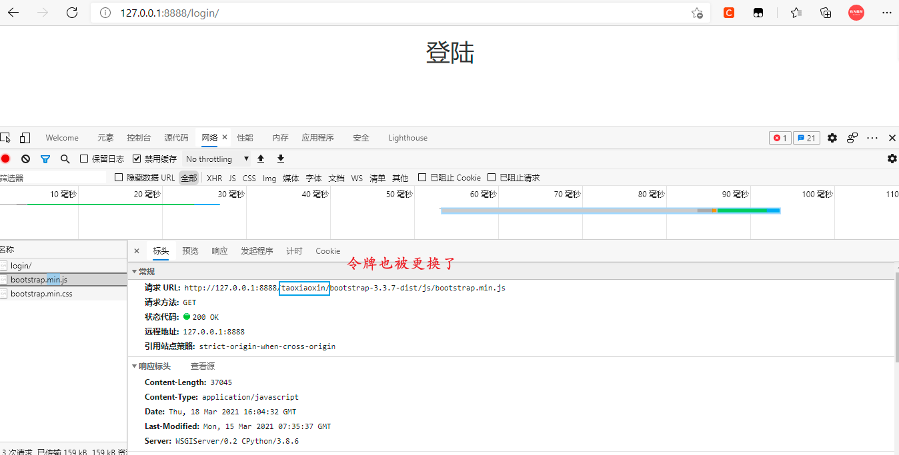This screenshot has height=455, width=899.
Task: Select the bootstrap.min.css request row
Action: point(63,294)
